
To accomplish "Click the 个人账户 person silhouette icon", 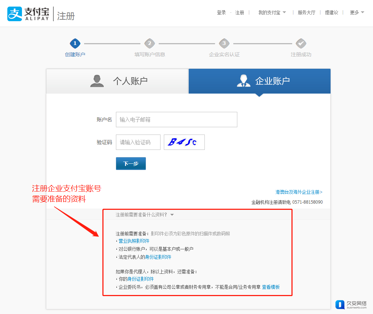I will pos(97,81).
